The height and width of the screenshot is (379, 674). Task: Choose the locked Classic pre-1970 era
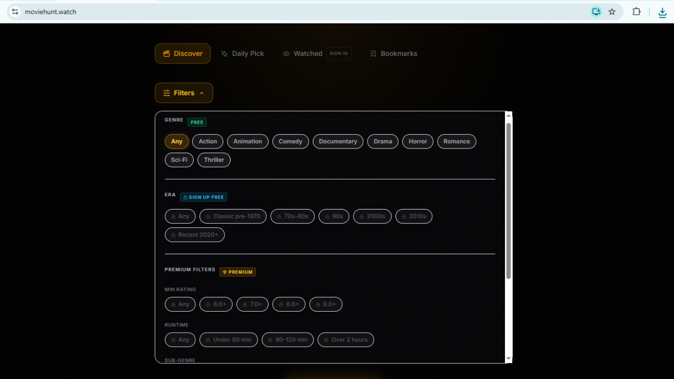[233, 216]
